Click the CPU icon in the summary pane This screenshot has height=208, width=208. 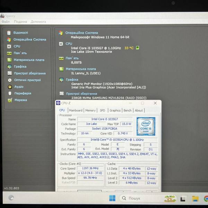pyautogui.click(x=61, y=44)
